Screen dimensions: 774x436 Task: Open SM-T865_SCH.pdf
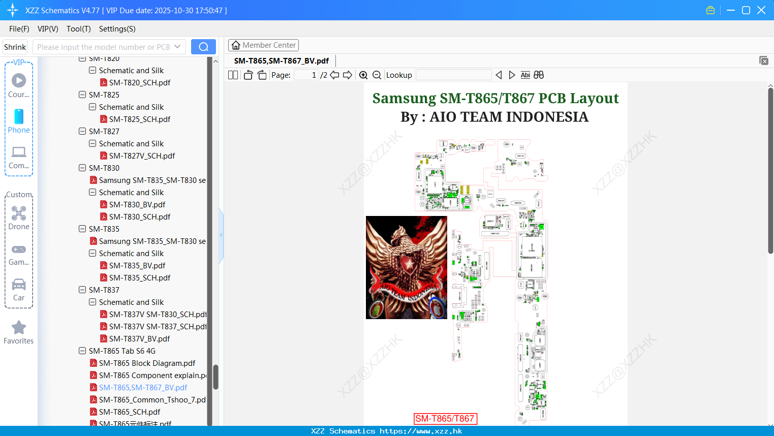click(x=130, y=412)
